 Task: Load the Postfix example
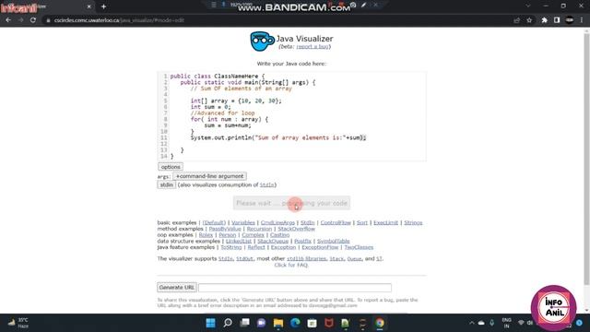point(302,242)
